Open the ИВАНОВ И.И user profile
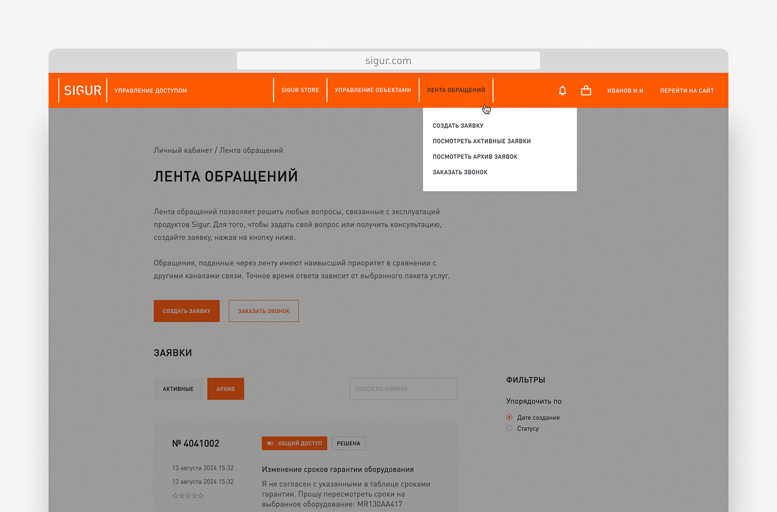 625,91
